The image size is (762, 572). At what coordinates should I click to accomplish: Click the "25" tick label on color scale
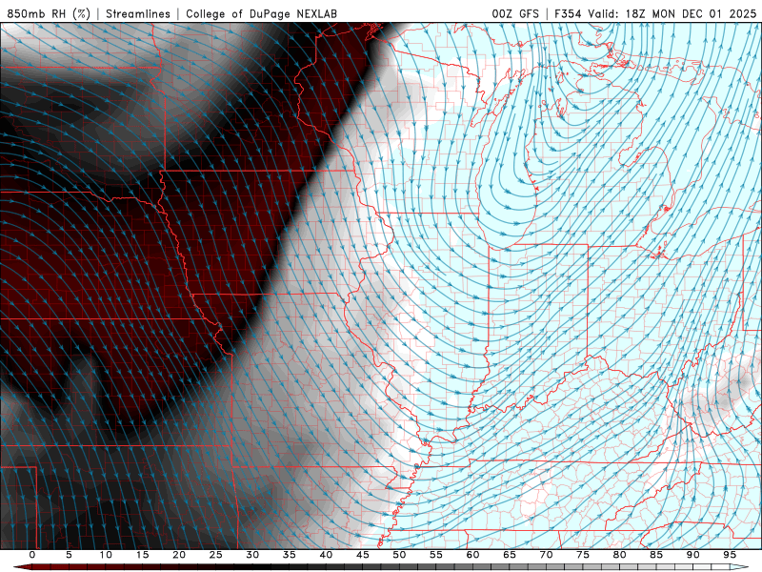(x=216, y=555)
